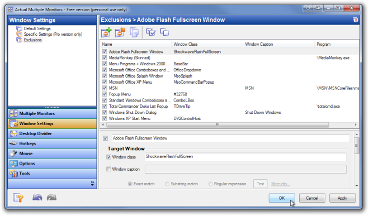The width and height of the screenshot is (369, 216).
Task: Click the Exclusions tree icon
Action: point(19,40)
